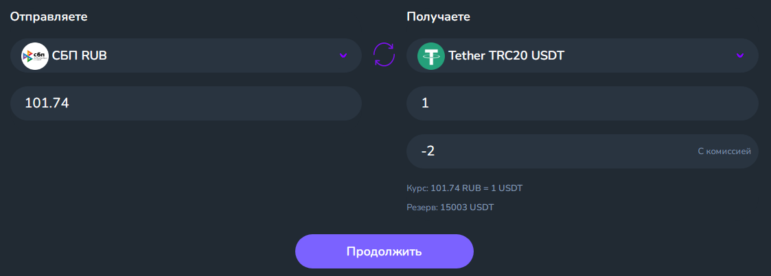Click the 15003 USDT reserve value

(x=467, y=208)
